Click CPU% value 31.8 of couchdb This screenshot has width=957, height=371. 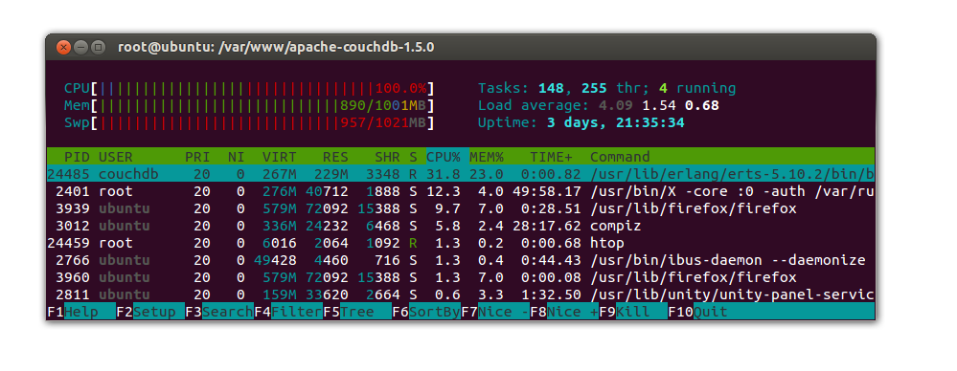444,174
